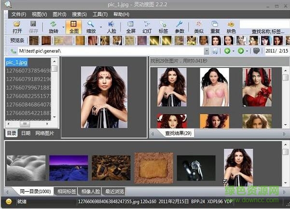Switch to the 网络图片 tab
Viewport: 290px width, 209px height.
click(x=45, y=133)
